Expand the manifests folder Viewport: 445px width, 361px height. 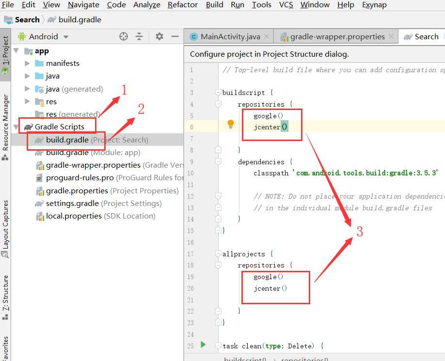click(x=27, y=63)
